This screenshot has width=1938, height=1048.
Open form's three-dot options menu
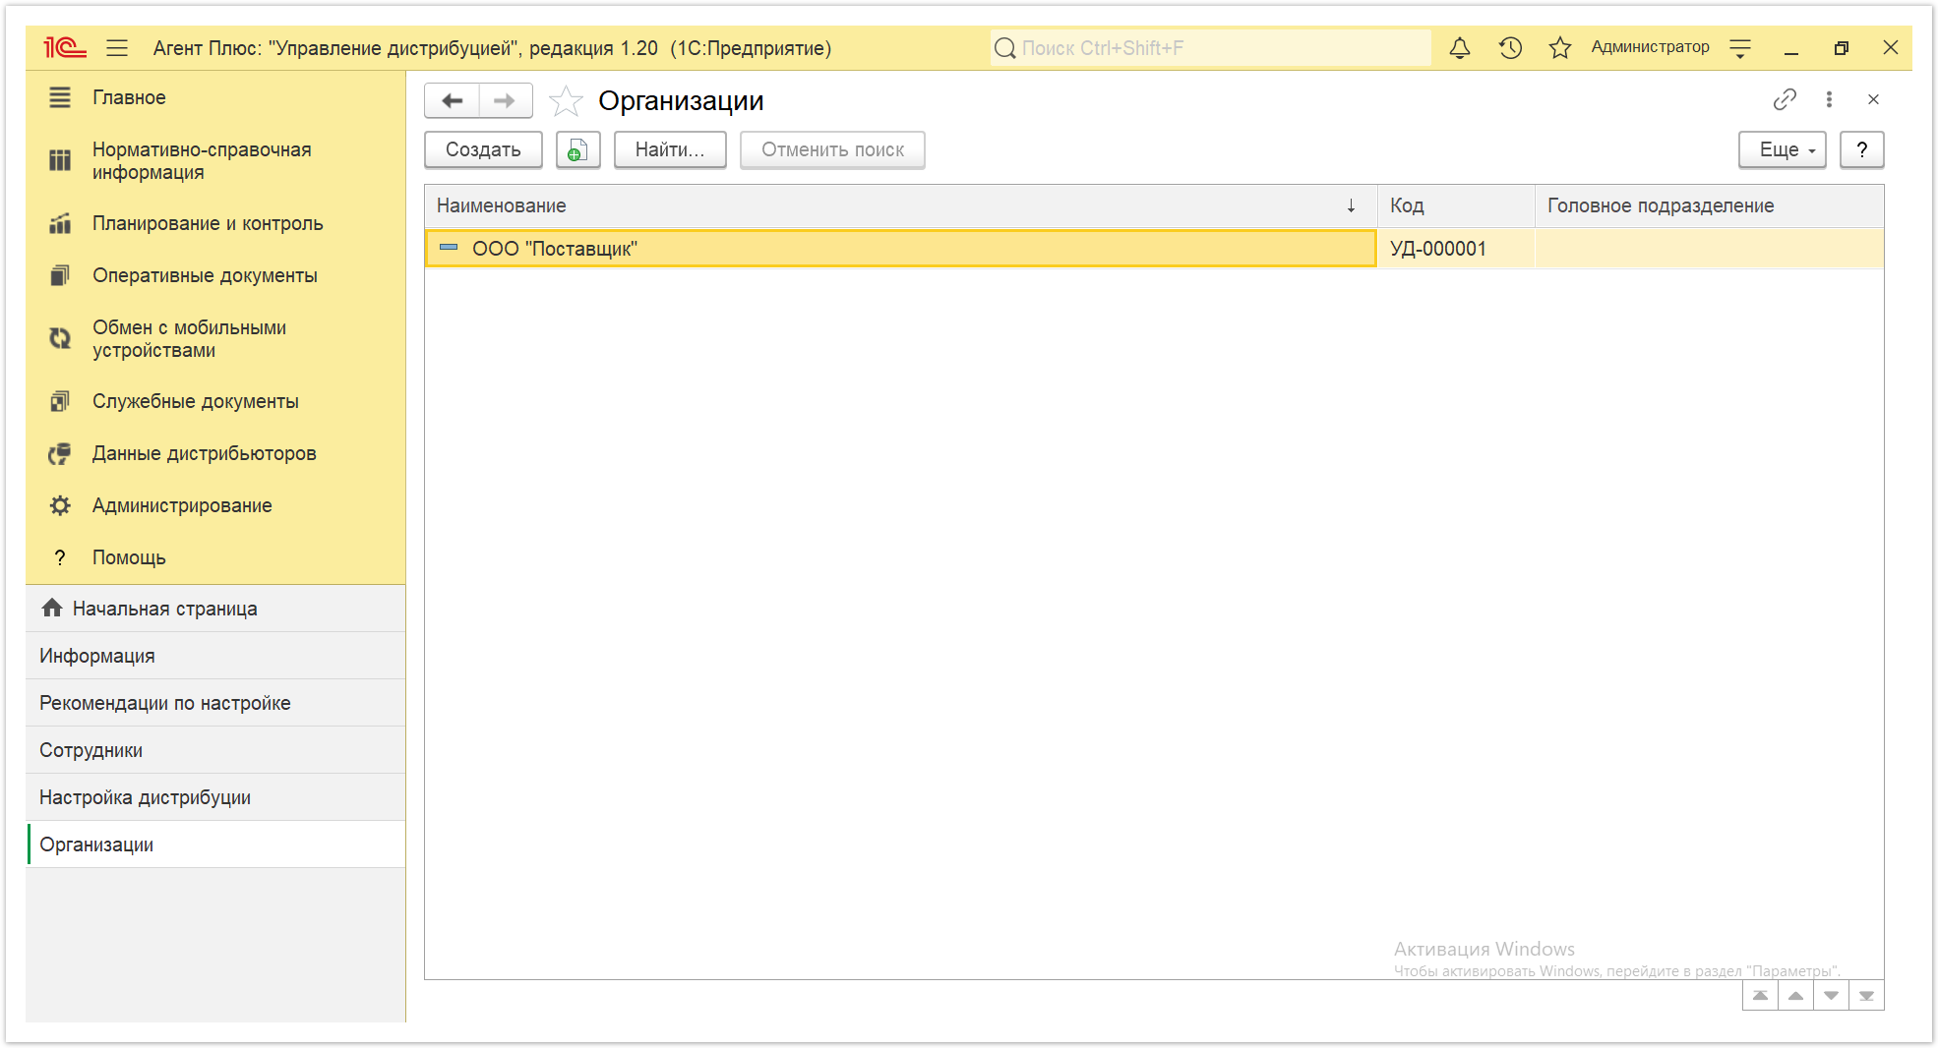click(x=1829, y=99)
